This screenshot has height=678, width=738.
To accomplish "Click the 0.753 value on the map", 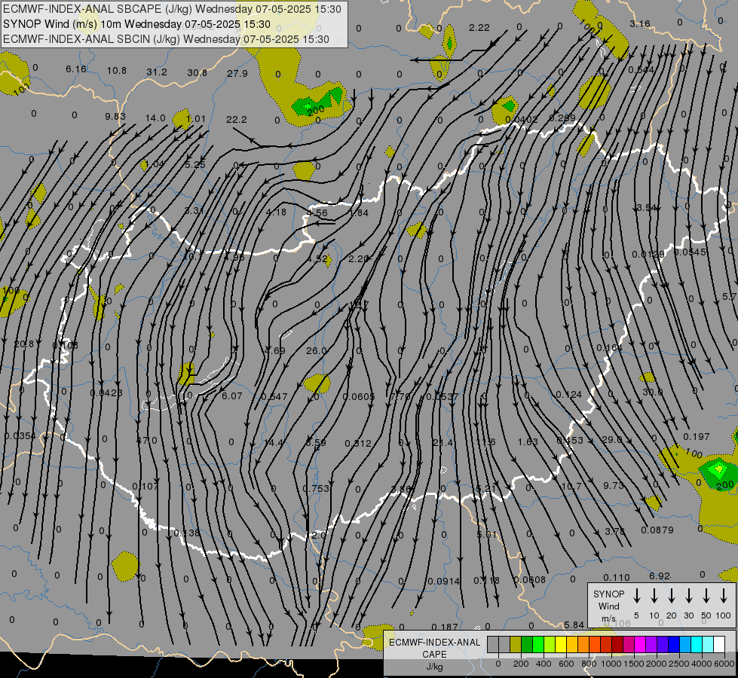I will click(x=316, y=488).
